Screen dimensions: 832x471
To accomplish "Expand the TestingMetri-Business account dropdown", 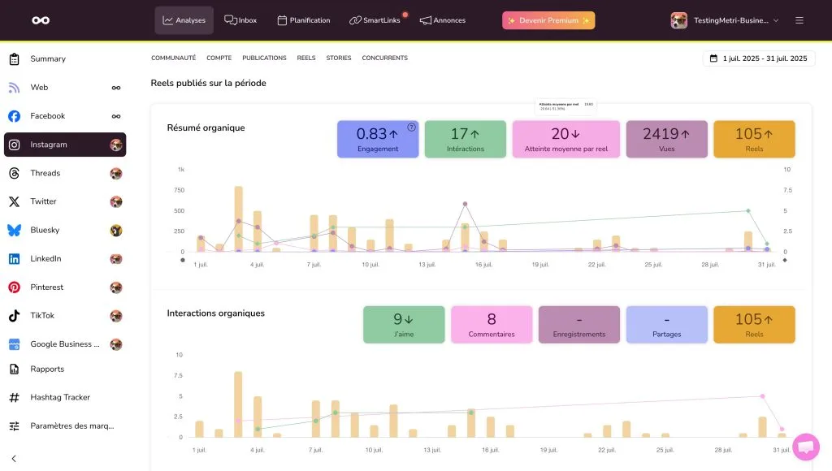I will (x=724, y=20).
